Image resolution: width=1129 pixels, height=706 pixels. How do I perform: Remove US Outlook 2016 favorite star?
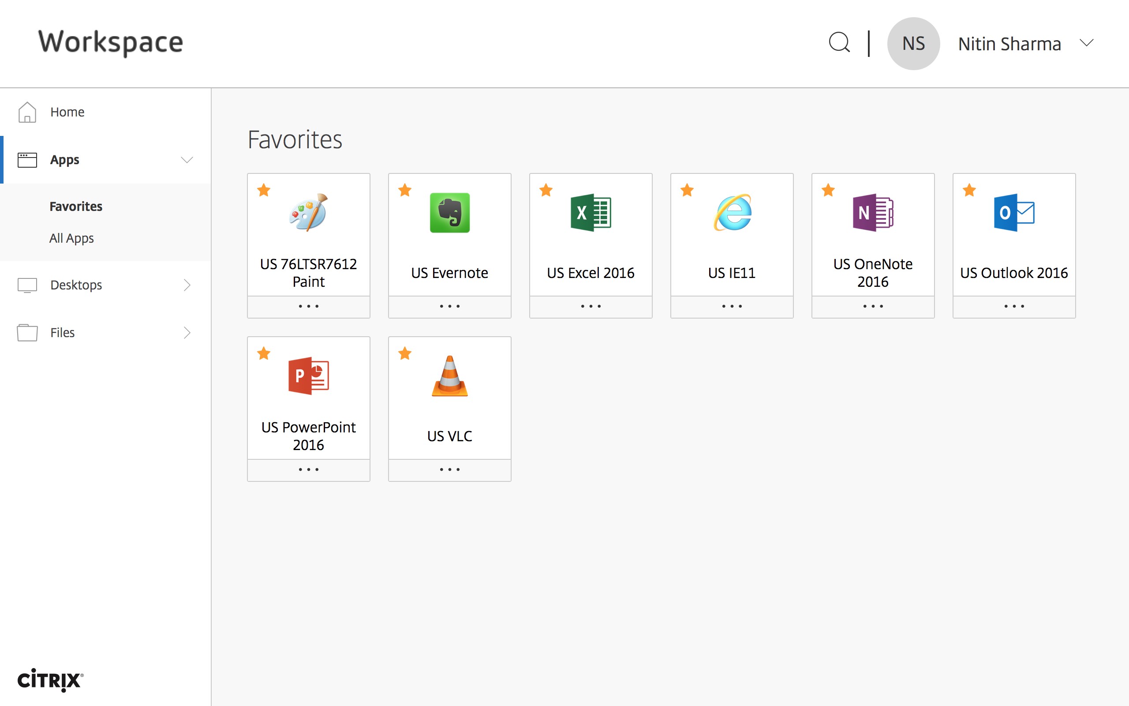(x=969, y=190)
